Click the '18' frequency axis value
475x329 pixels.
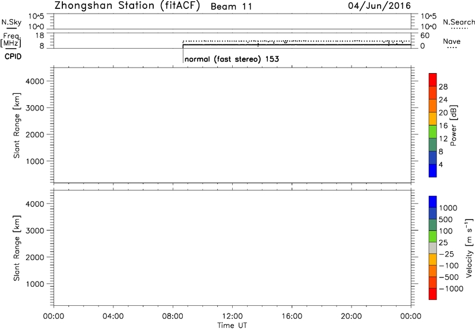[40, 36]
